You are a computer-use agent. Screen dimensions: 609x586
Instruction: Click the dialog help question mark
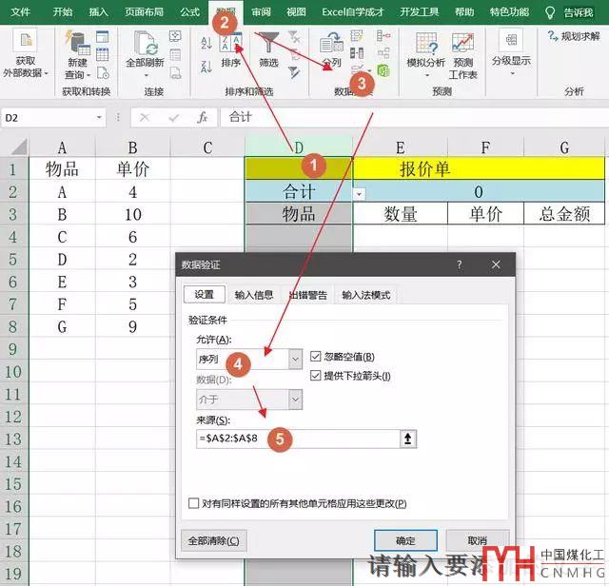460,264
